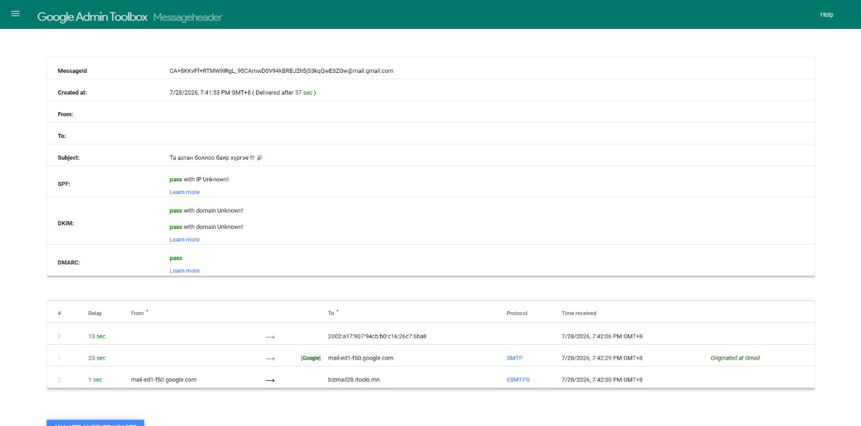This screenshot has height=426, width=861.
Task: Click the 7:42:06 PM time received
Action: (x=602, y=336)
